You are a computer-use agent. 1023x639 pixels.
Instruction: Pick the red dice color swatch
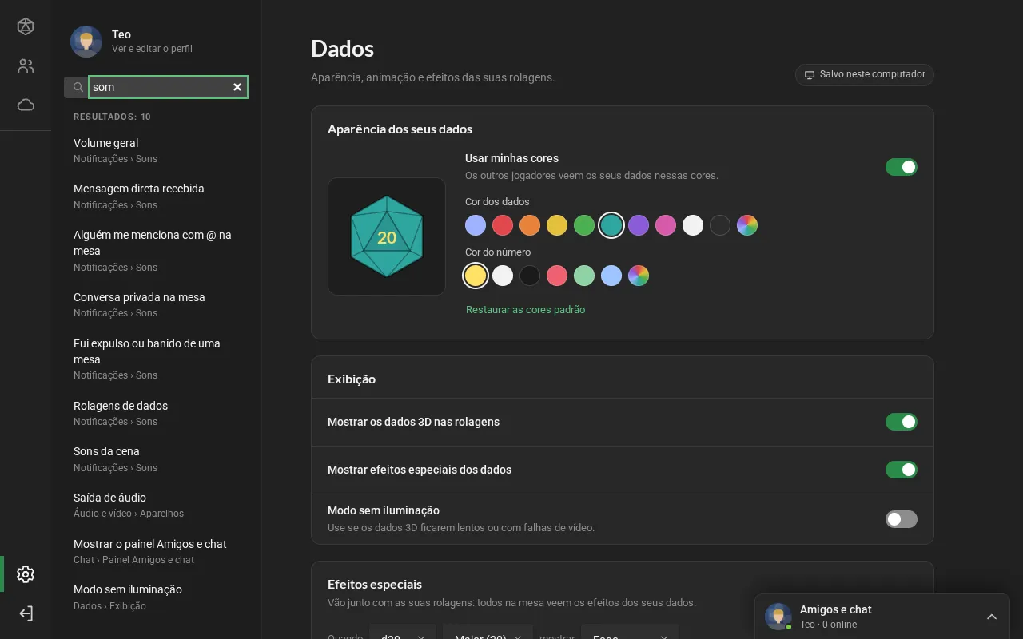tap(503, 225)
